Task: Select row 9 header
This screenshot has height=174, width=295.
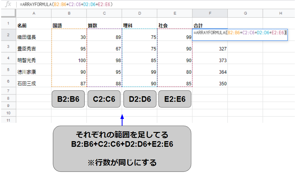Action: tap(8, 105)
